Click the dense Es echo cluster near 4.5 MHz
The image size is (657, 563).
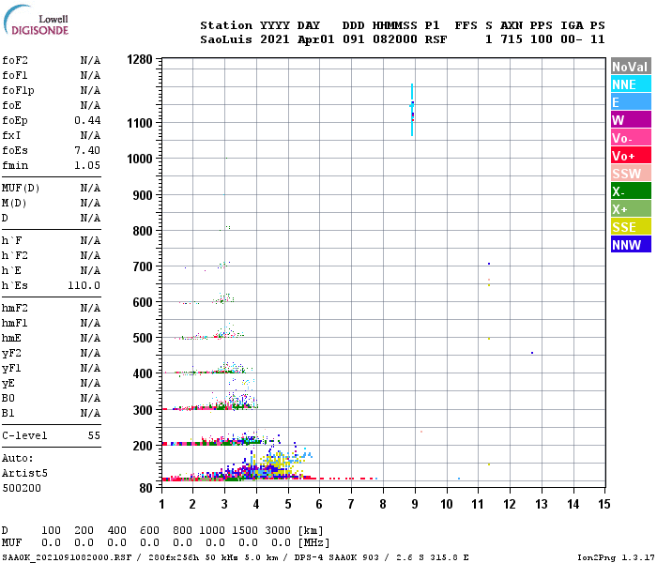coord(272,465)
